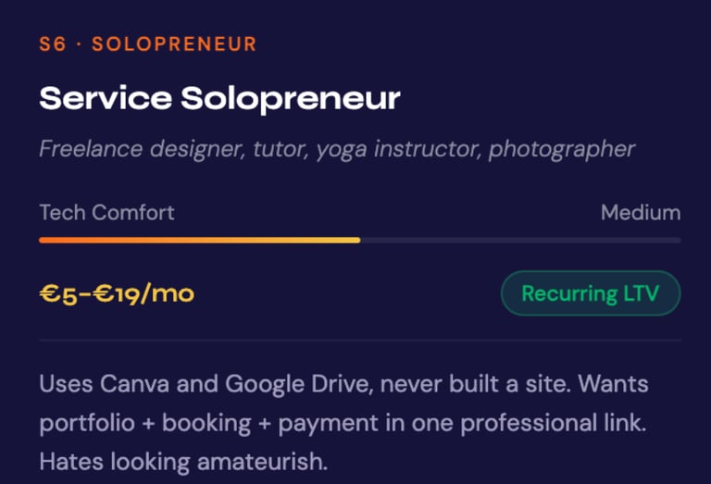Click the Recurring LTV badge
711x484 pixels.
[x=591, y=293]
